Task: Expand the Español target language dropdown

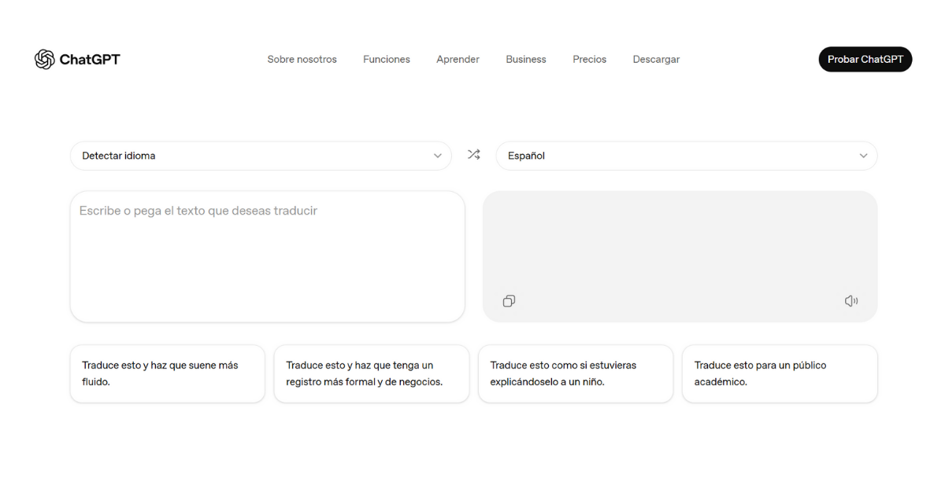Action: pyautogui.click(x=686, y=156)
